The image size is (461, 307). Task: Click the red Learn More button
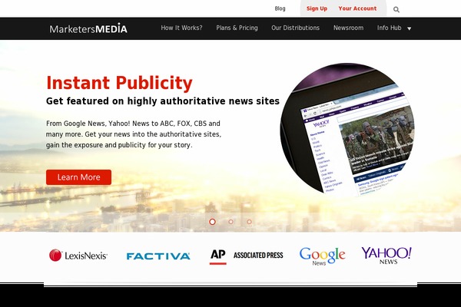click(x=78, y=177)
